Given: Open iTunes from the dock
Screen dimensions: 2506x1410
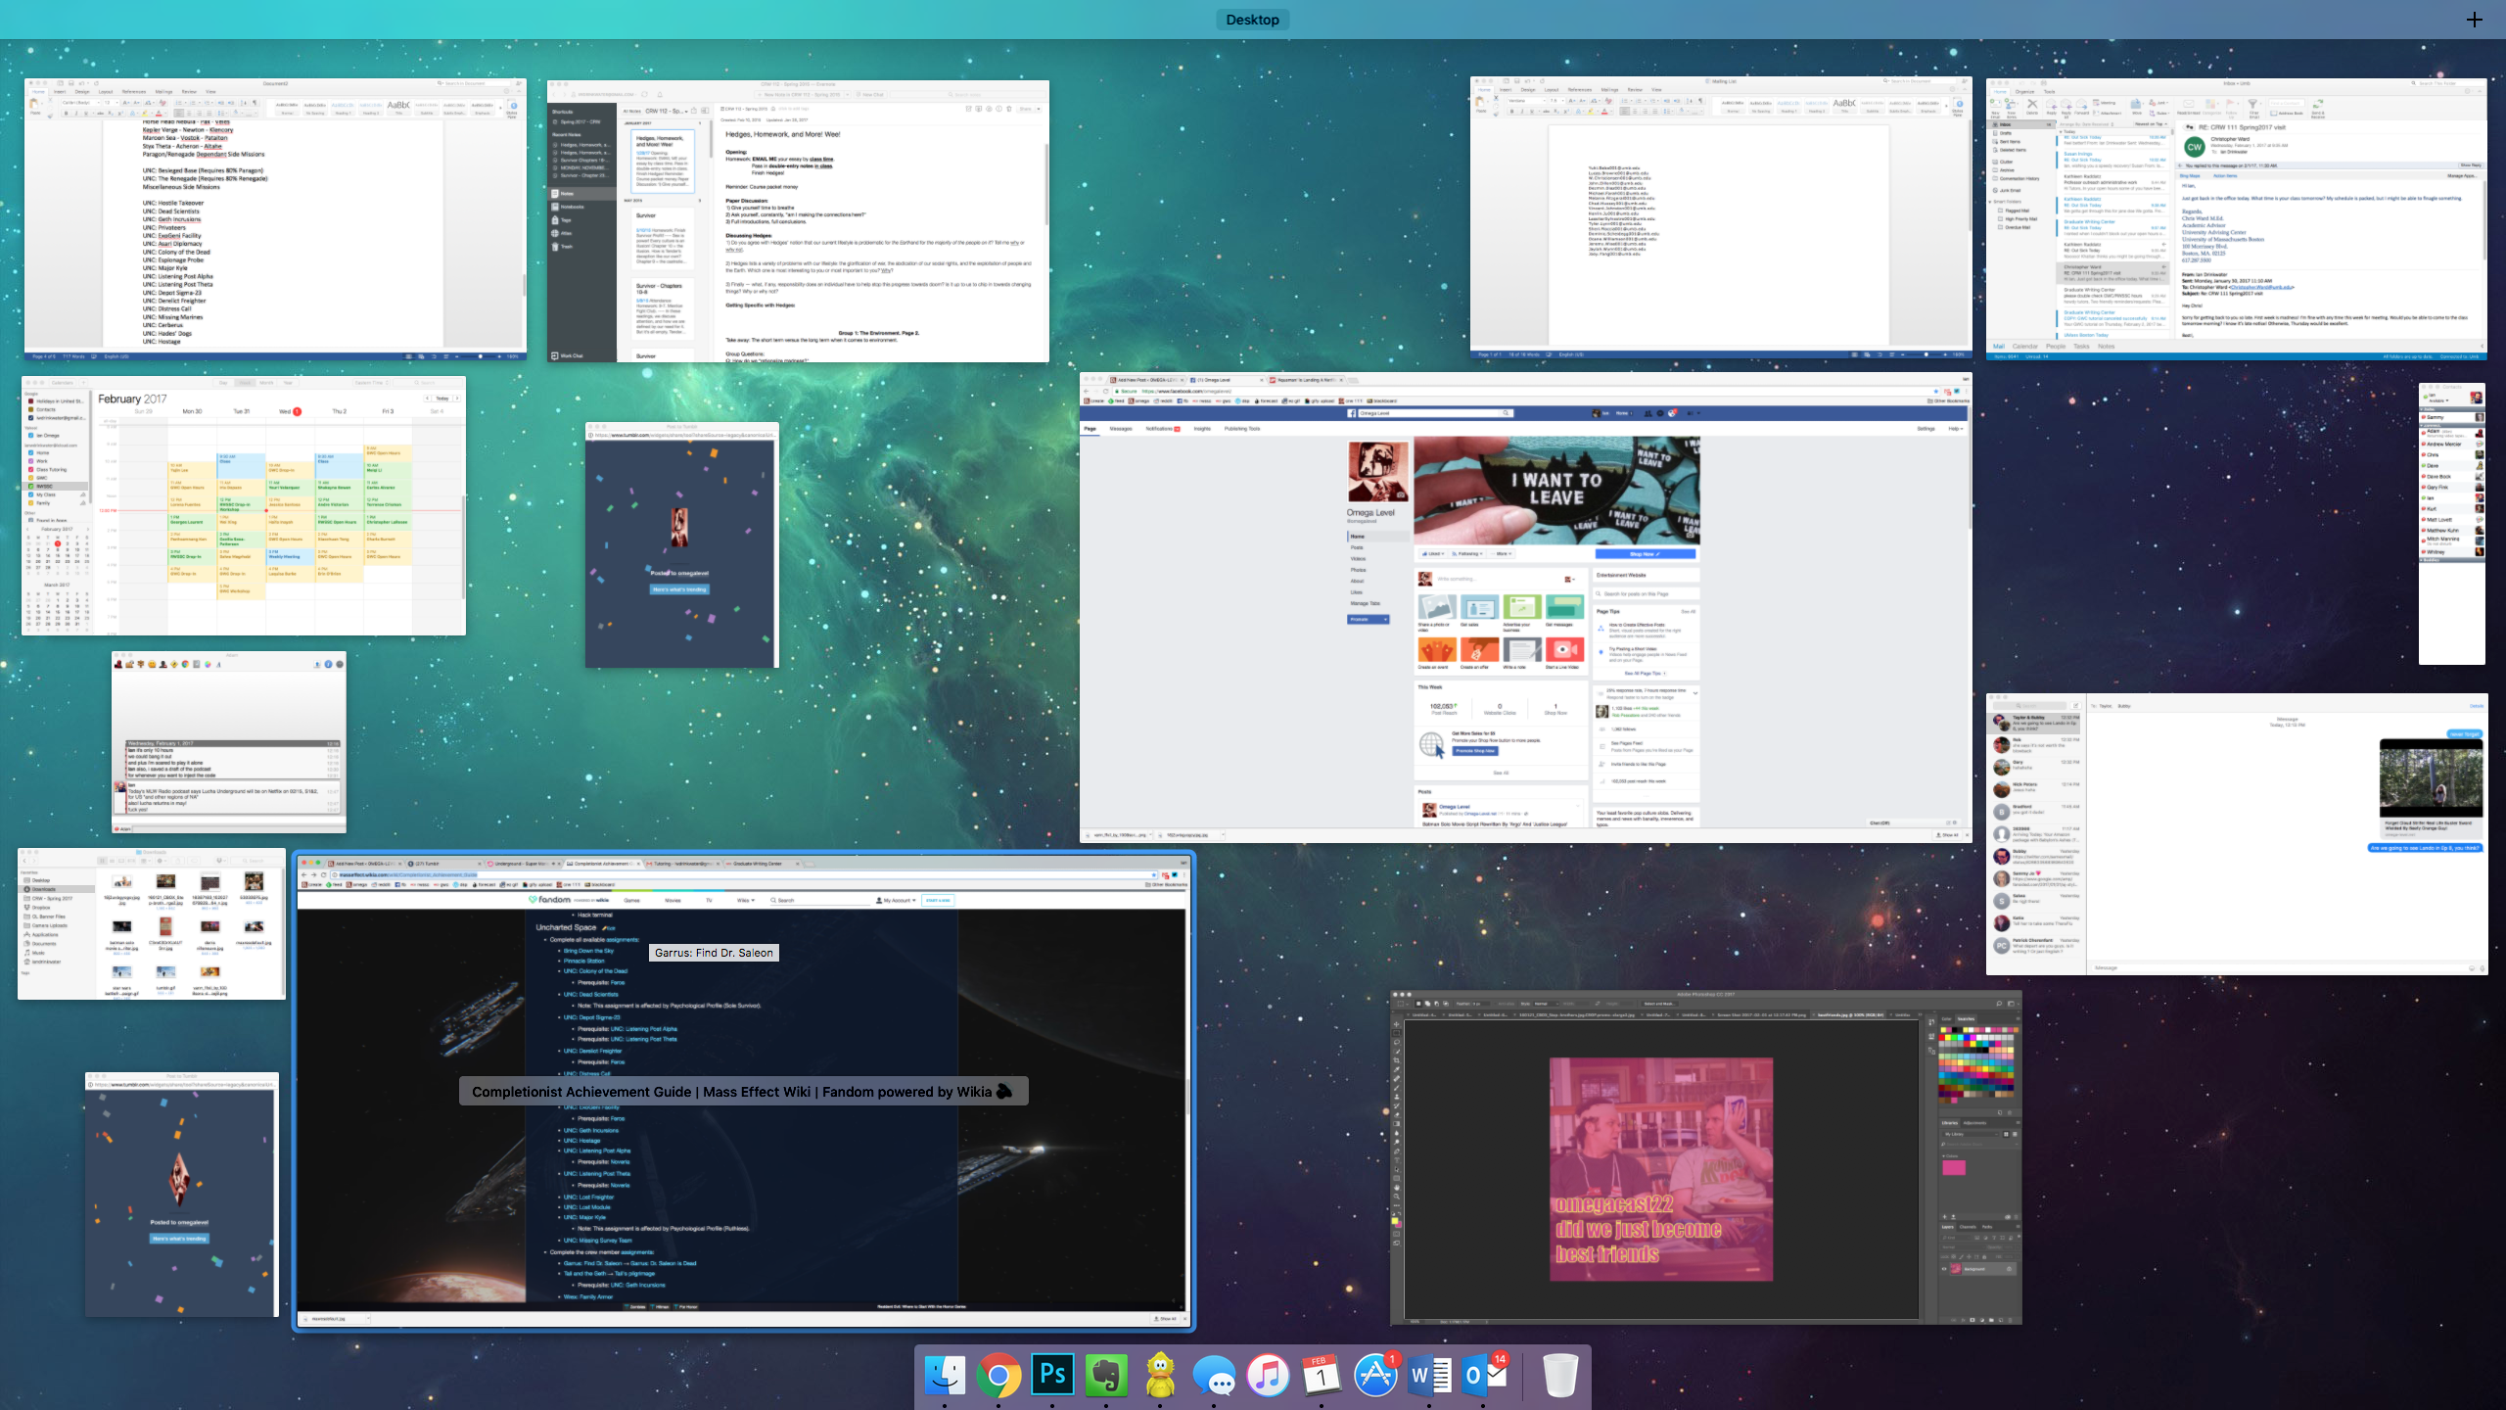Looking at the screenshot, I should click(1268, 1376).
